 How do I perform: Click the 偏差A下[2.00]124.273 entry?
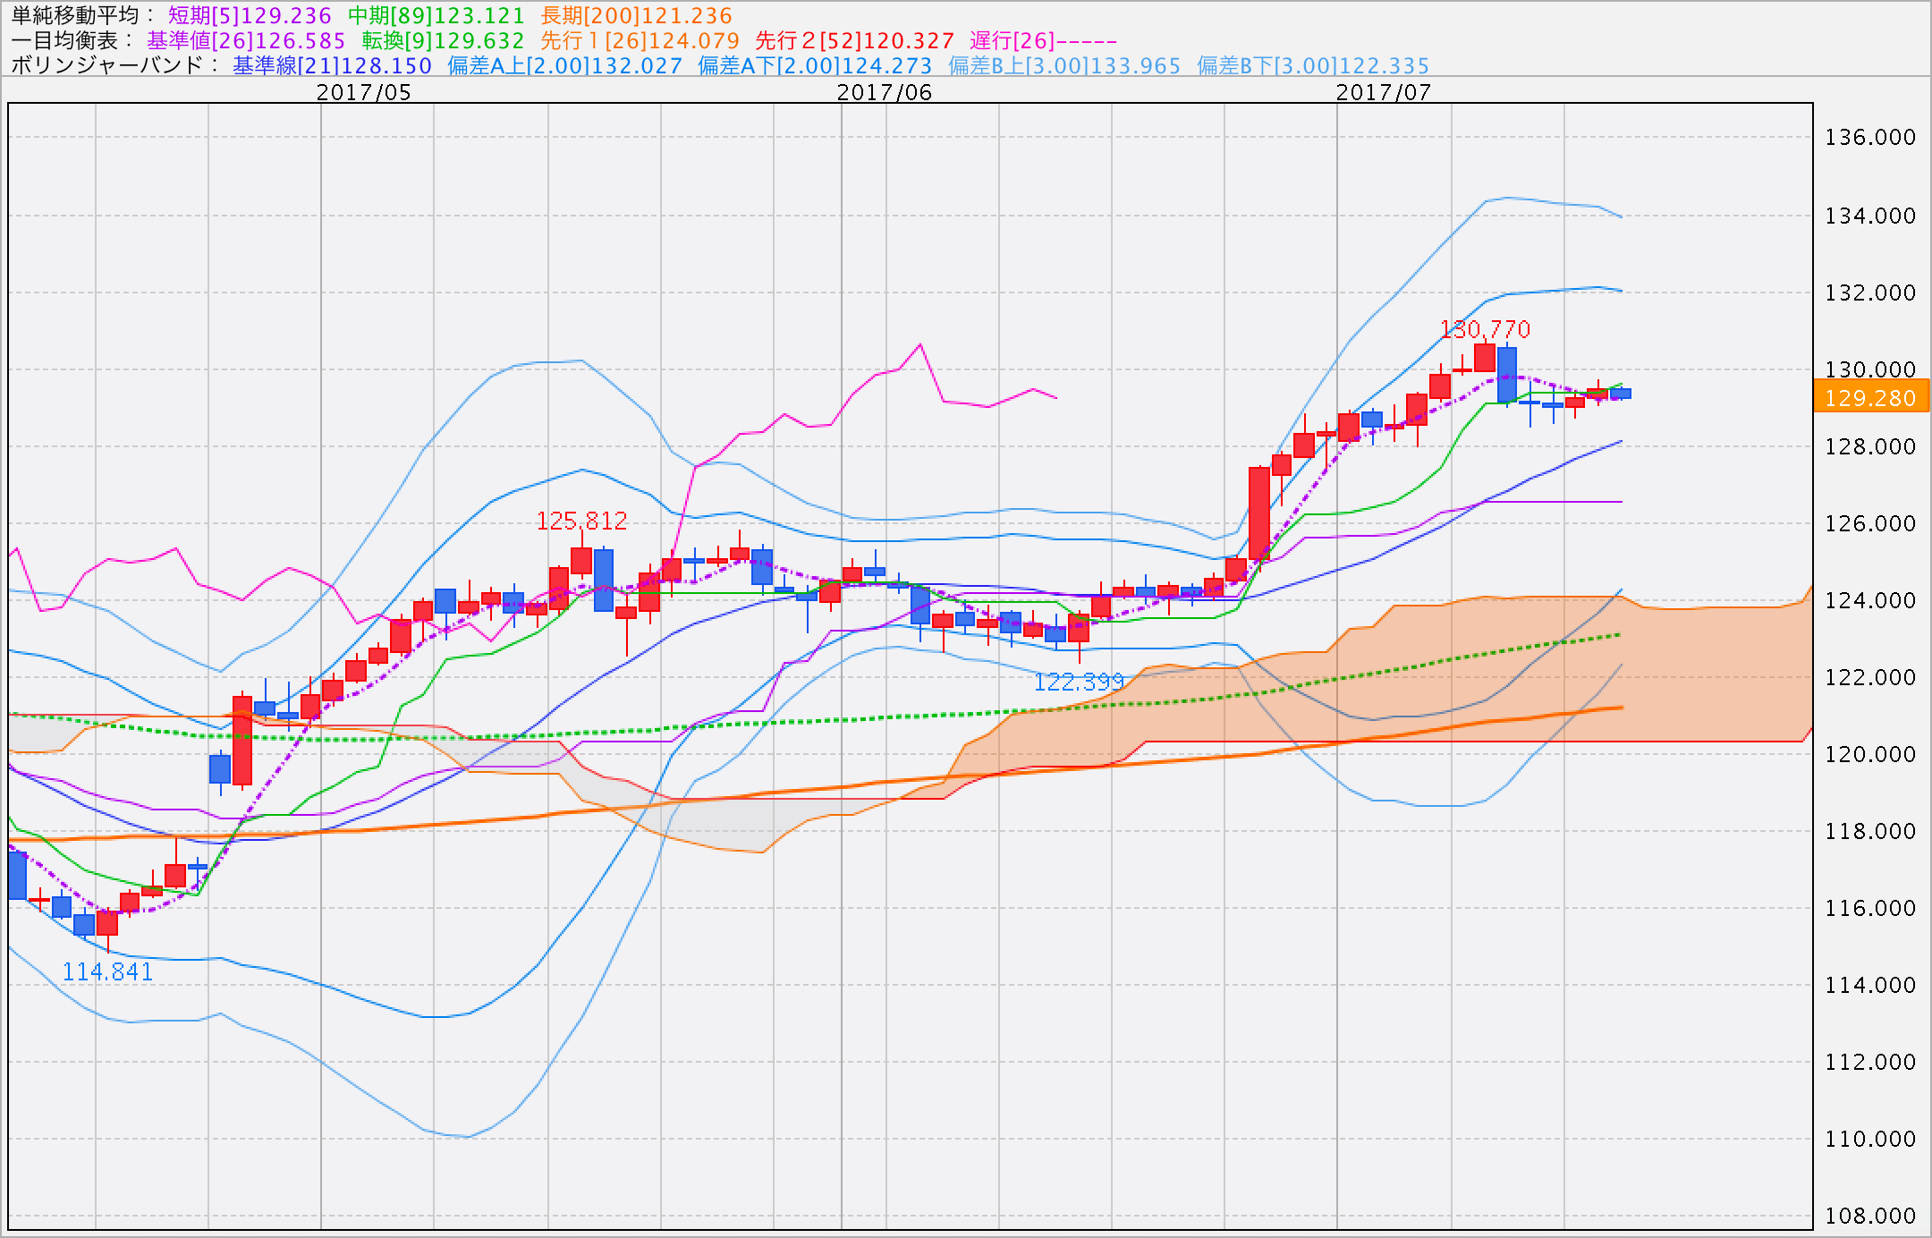click(x=815, y=65)
